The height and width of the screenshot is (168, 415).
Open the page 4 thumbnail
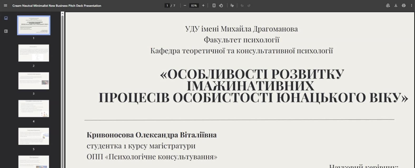coord(34,109)
